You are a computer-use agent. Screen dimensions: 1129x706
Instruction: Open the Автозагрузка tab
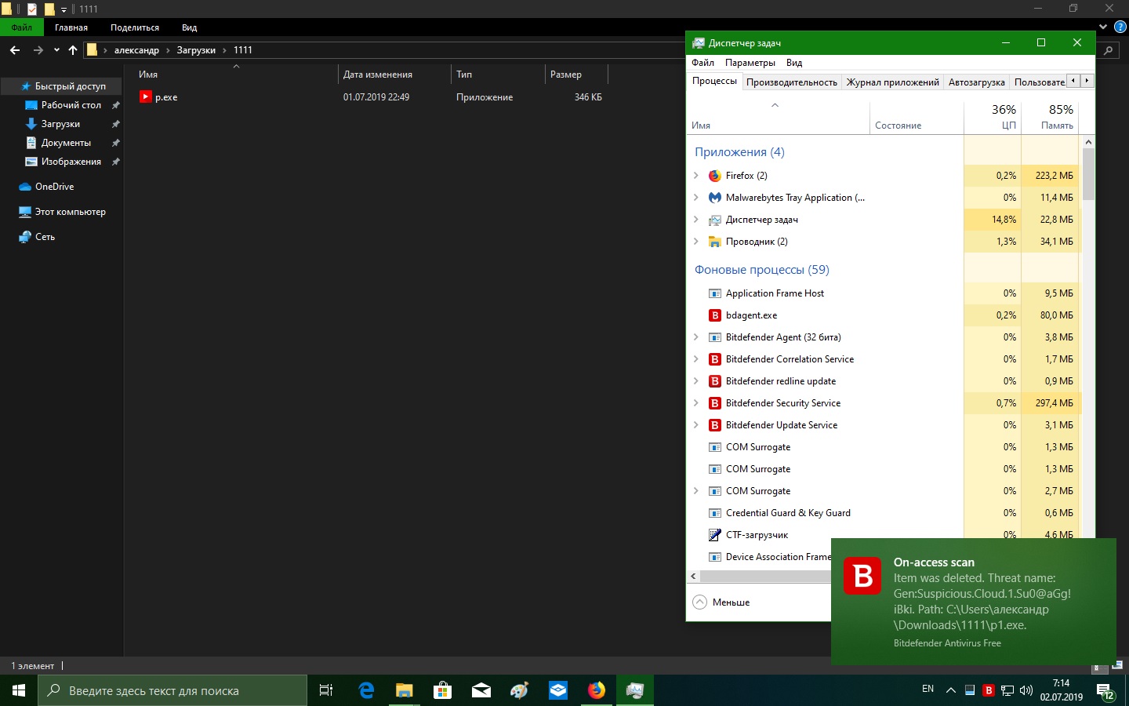pyautogui.click(x=976, y=82)
